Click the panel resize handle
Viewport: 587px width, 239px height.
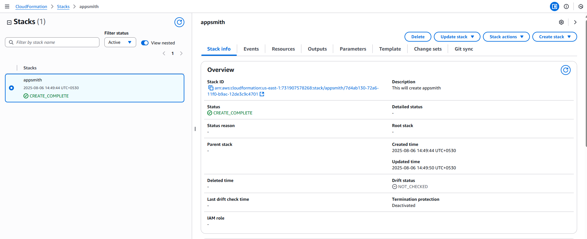pyautogui.click(x=195, y=129)
